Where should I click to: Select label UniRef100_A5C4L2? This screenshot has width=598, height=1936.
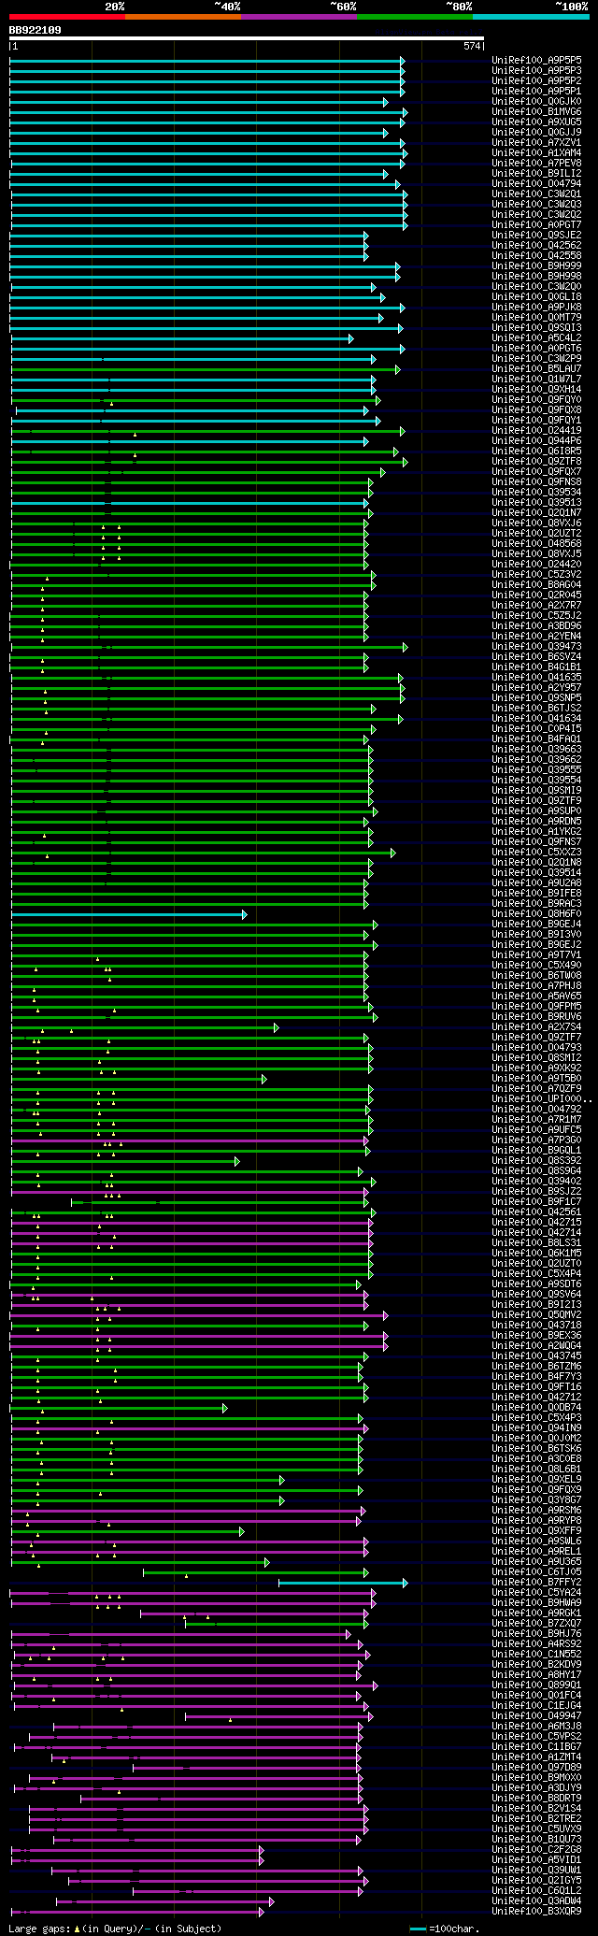click(536, 337)
